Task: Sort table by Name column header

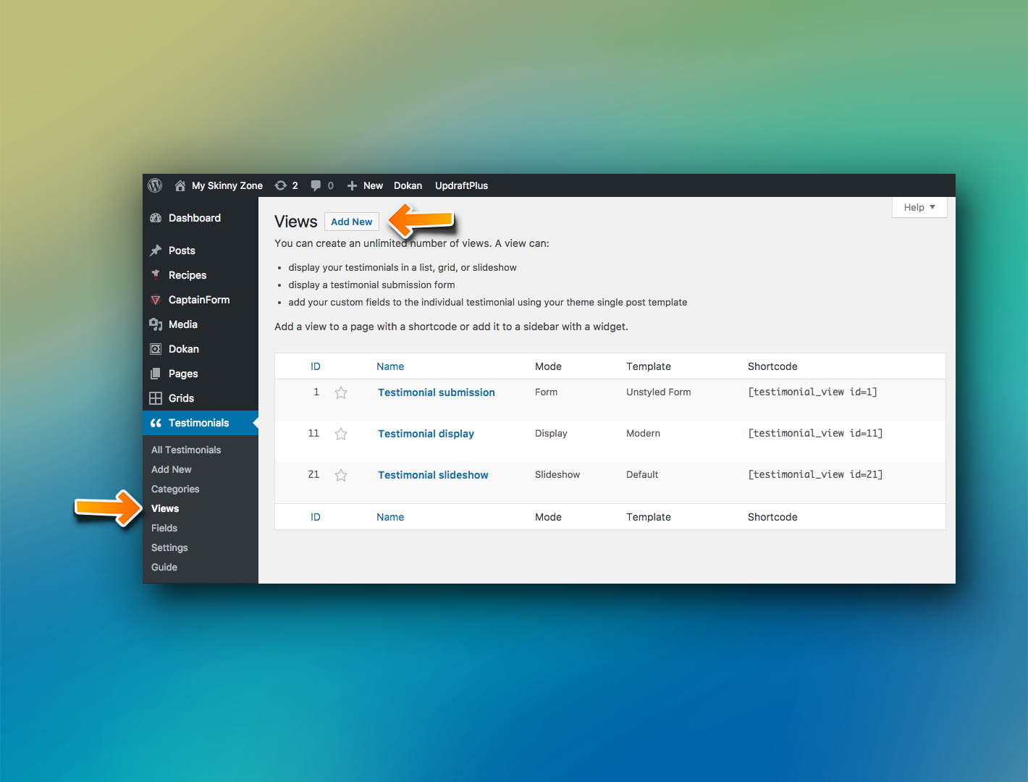Action: [x=390, y=366]
